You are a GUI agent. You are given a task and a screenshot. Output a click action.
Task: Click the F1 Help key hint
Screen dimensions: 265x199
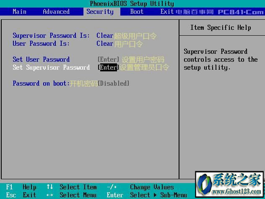[21, 187]
